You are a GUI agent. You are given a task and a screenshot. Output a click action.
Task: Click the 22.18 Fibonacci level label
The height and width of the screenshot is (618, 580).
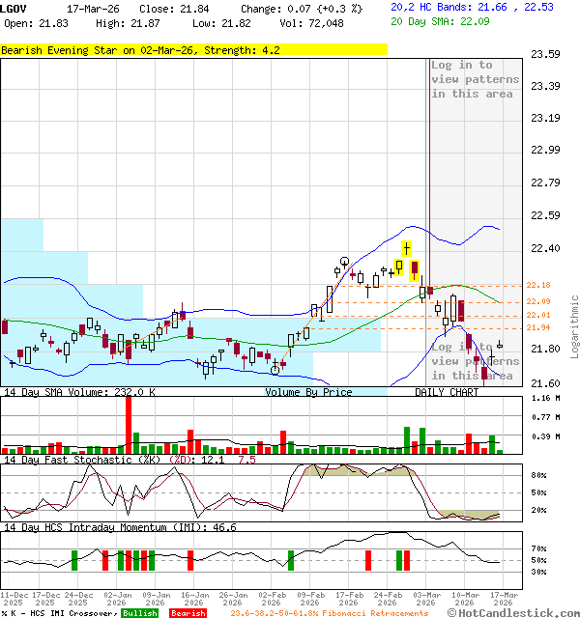point(538,285)
